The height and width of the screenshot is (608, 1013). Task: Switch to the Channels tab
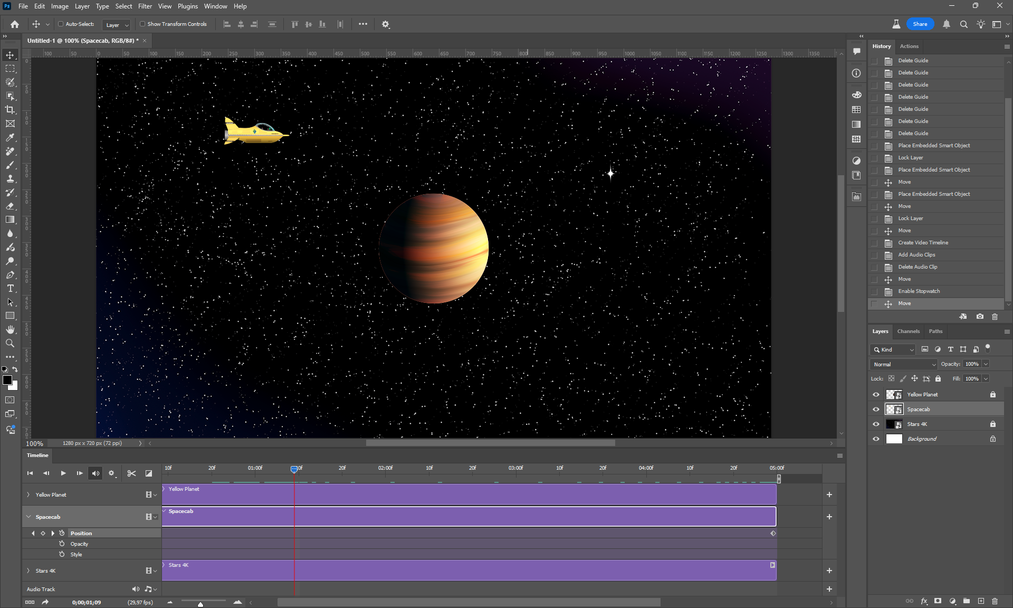click(908, 331)
